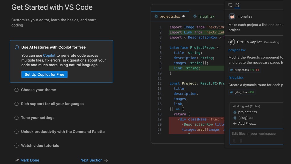Click 'interface ProjectProps' on line 5
This screenshot has height=164, width=291.
[x=192, y=48]
